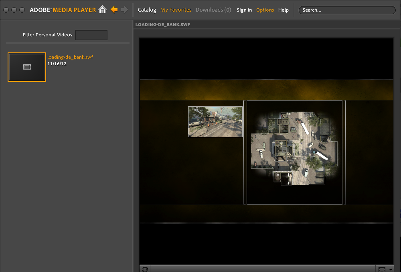Click the orange Back arrow

[114, 10]
